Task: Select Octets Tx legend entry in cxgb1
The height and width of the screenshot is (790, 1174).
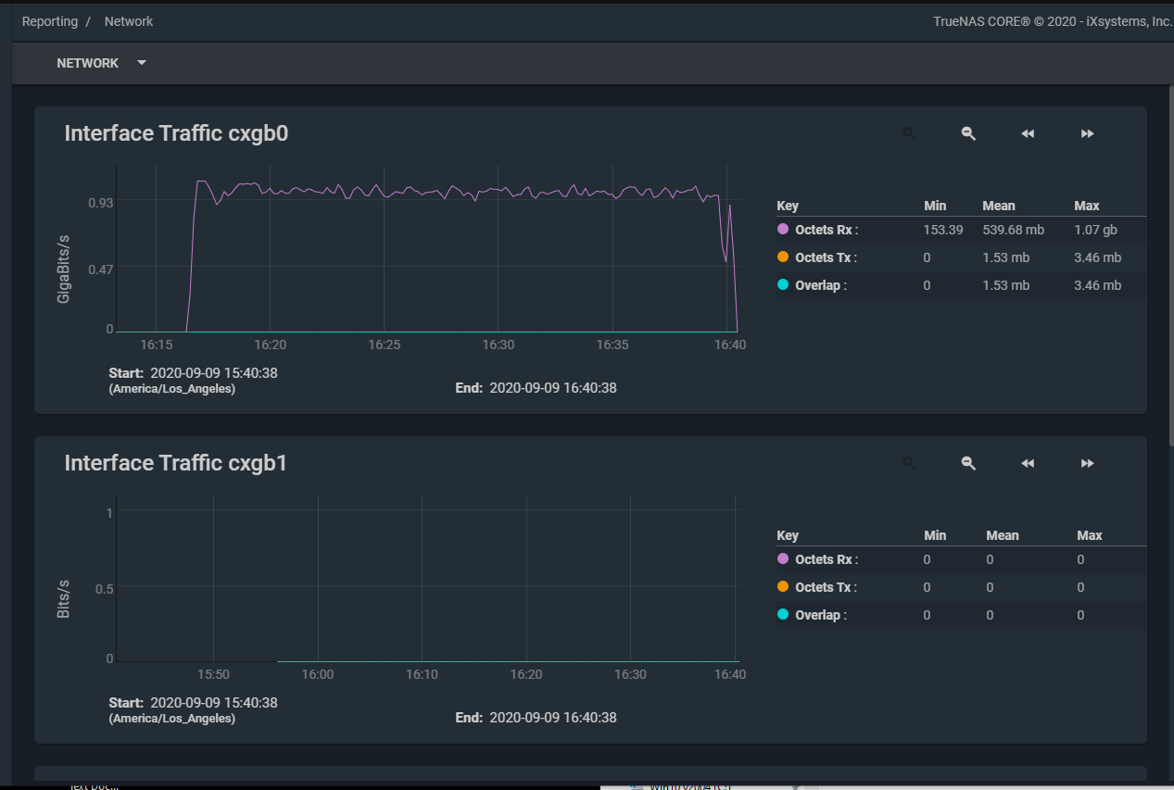Action: 827,587
